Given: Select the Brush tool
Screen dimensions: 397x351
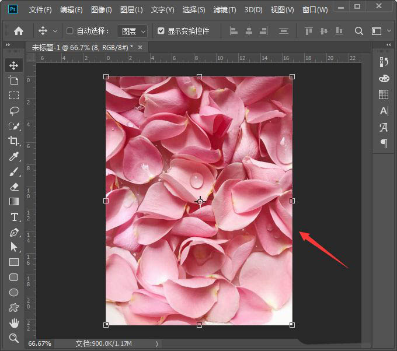Looking at the screenshot, I should [x=13, y=171].
